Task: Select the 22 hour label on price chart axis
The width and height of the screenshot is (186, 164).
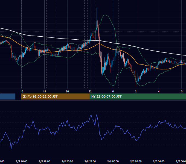Action: (90, 92)
